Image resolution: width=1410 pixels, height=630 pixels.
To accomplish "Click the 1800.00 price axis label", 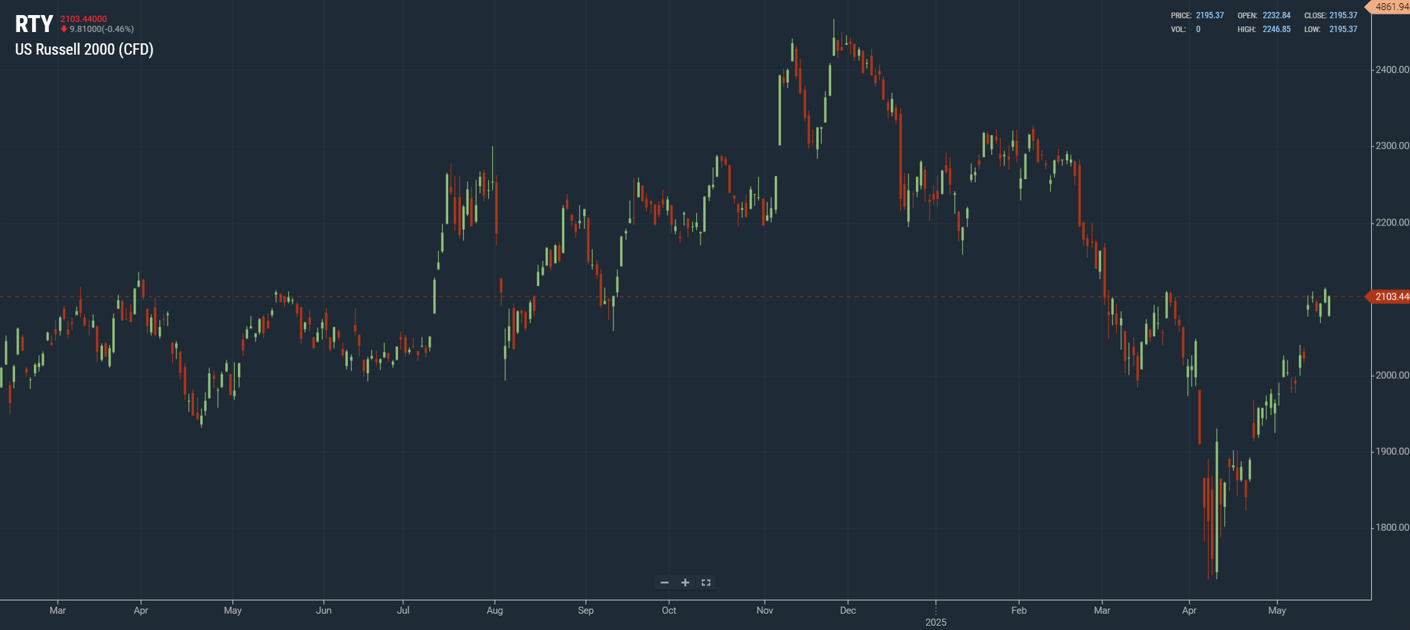I will [x=1392, y=528].
